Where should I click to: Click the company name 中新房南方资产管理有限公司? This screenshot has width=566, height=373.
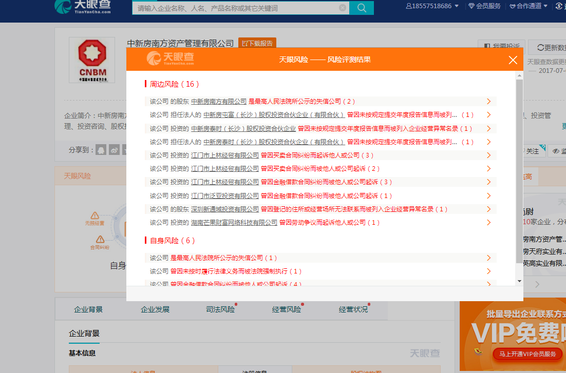pos(180,43)
